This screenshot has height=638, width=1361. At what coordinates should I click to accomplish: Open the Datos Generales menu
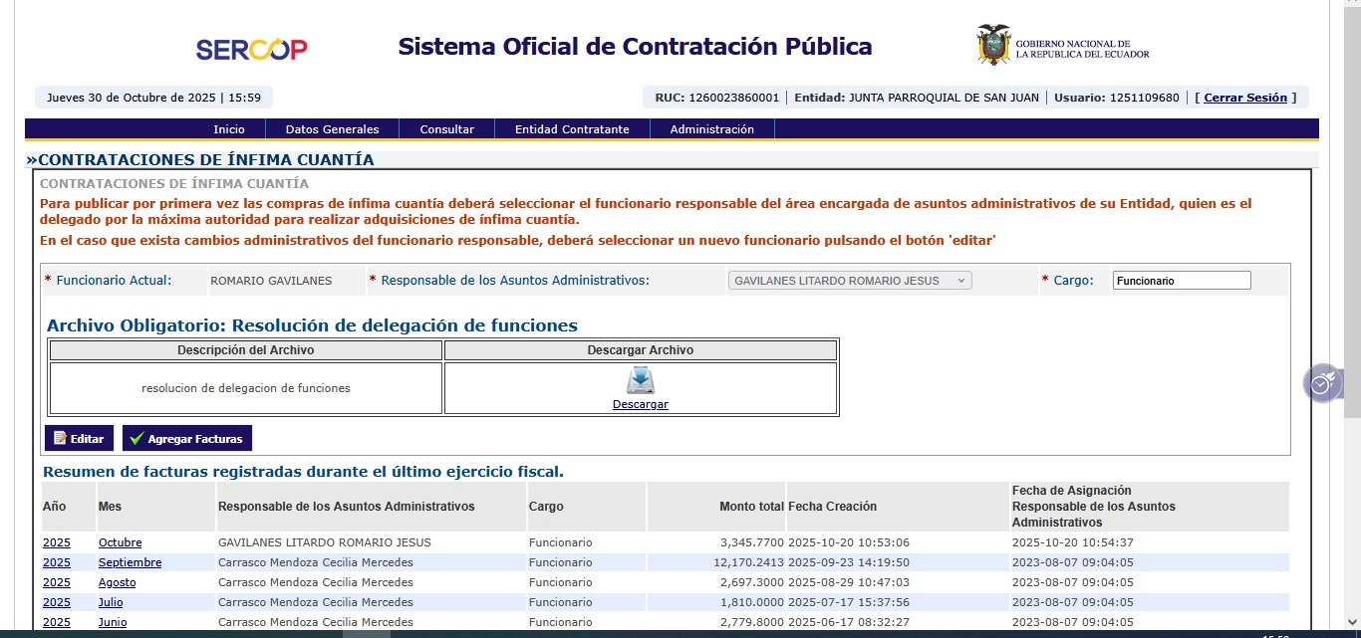332,129
